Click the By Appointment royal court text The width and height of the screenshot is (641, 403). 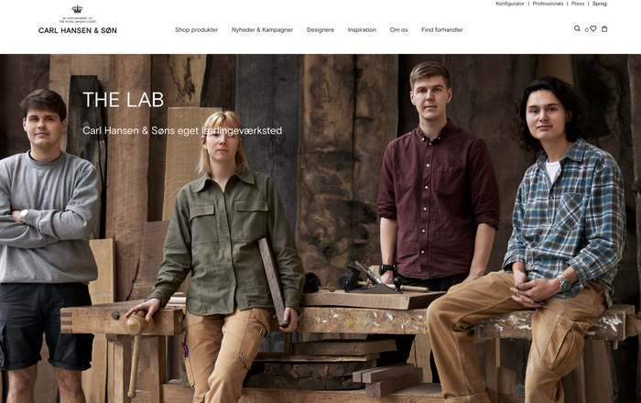[78, 19]
